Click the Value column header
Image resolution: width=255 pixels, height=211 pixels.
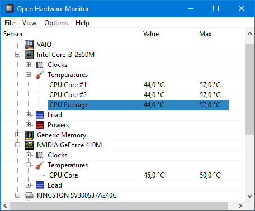[x=168, y=34]
